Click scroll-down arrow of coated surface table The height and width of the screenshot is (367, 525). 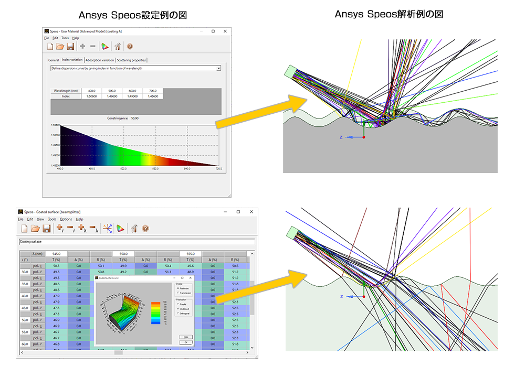(x=252, y=348)
